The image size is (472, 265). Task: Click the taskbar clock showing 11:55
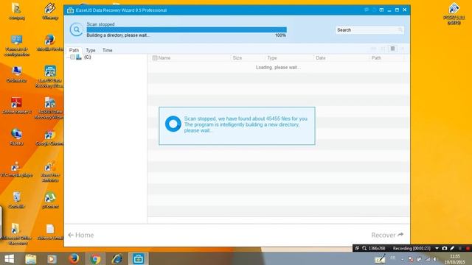[455, 259]
